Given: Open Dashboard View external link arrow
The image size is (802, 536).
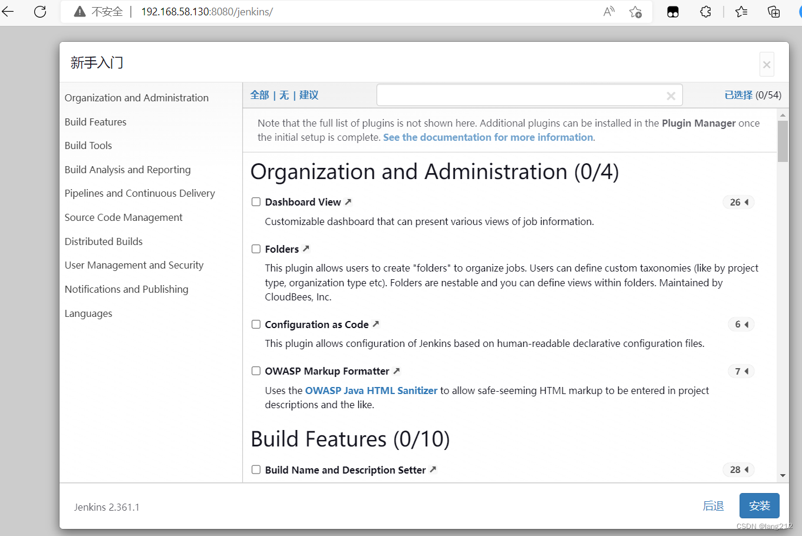Looking at the screenshot, I should [348, 201].
